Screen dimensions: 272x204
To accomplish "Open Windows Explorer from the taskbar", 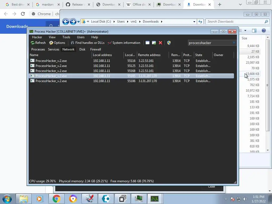I will click(x=24, y=199).
